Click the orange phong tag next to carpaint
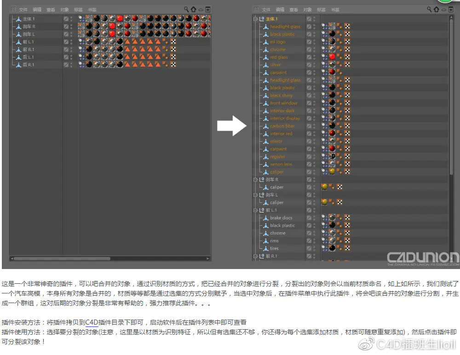The image size is (460, 355). tap(339, 72)
